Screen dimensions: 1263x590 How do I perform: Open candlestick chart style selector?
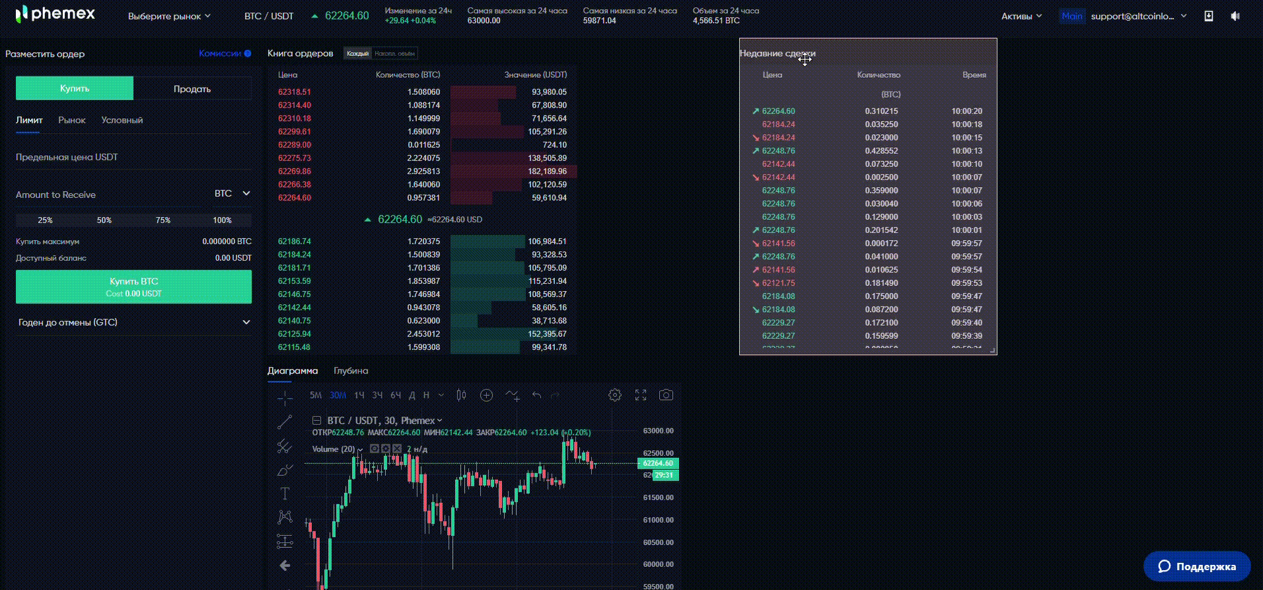coord(461,395)
